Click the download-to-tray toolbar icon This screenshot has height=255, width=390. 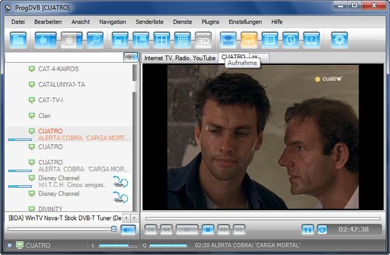click(x=228, y=40)
